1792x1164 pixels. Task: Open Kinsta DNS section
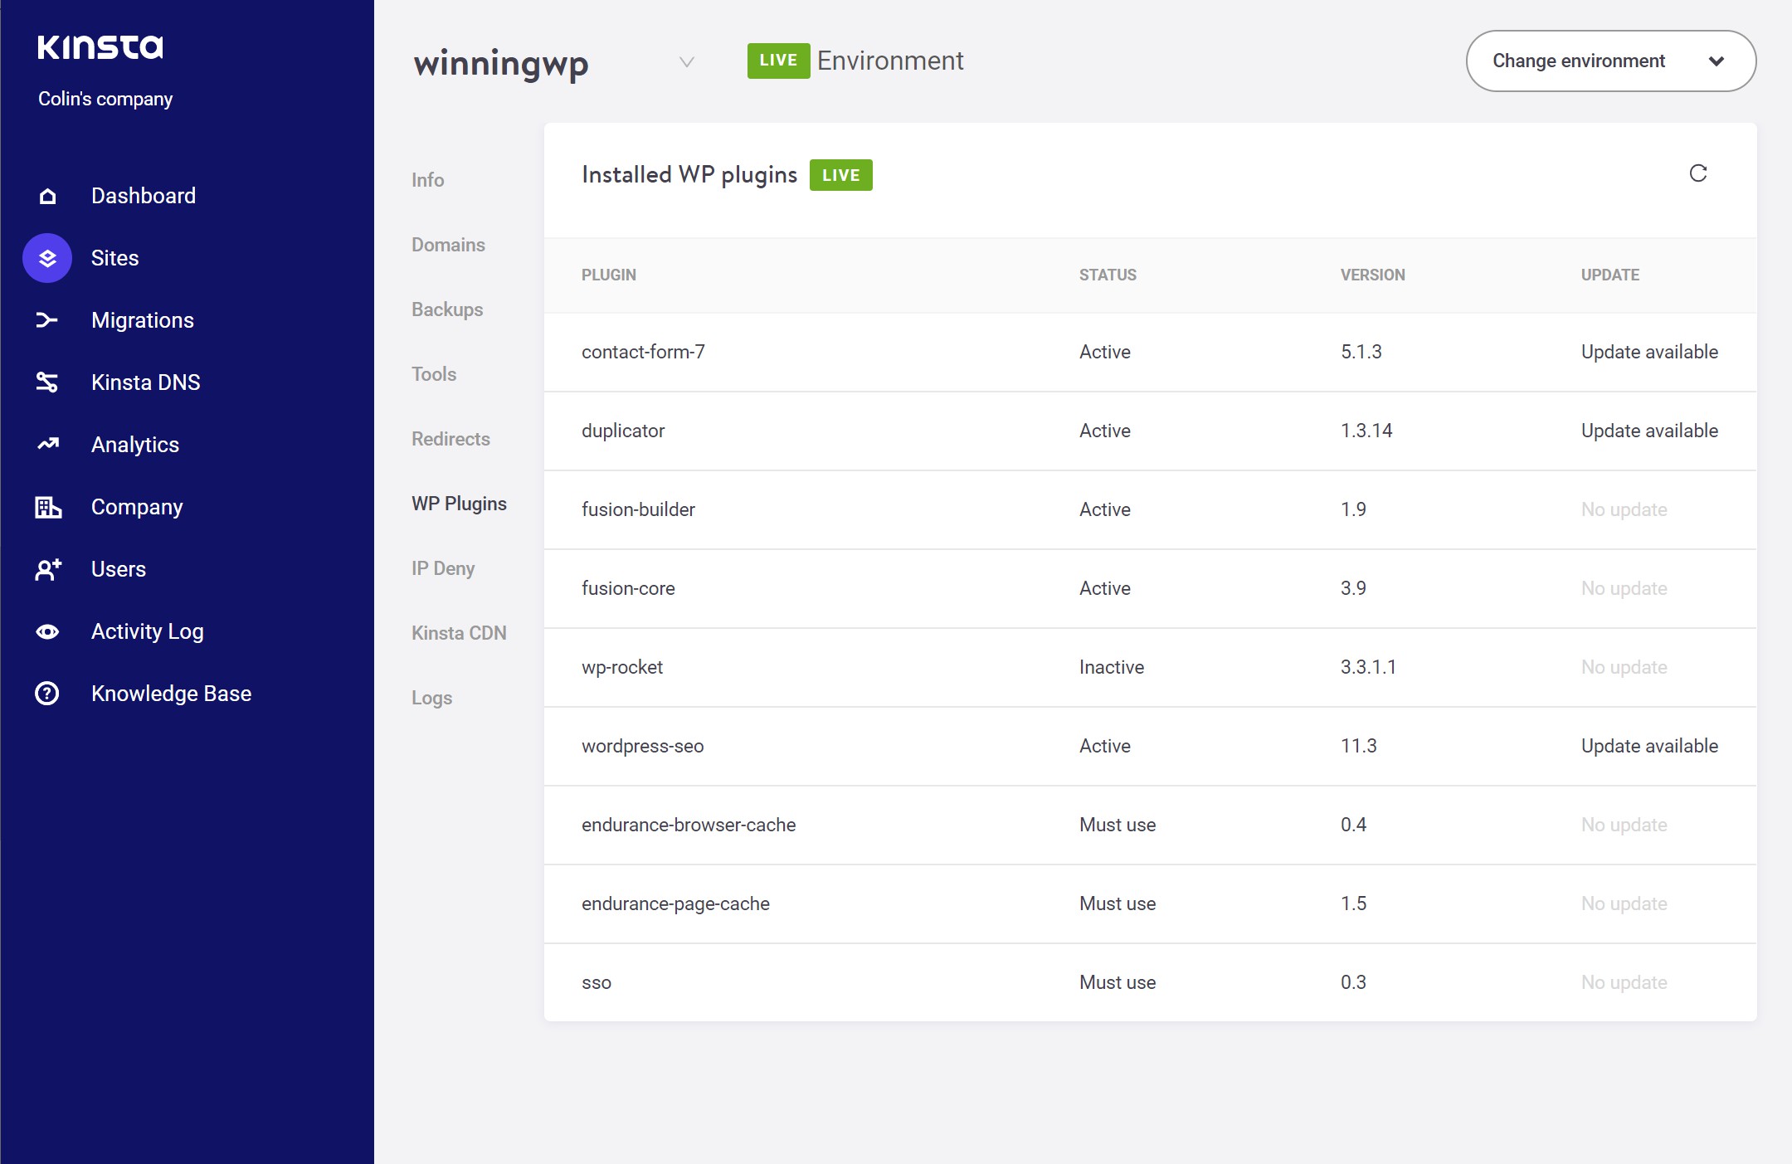(146, 382)
